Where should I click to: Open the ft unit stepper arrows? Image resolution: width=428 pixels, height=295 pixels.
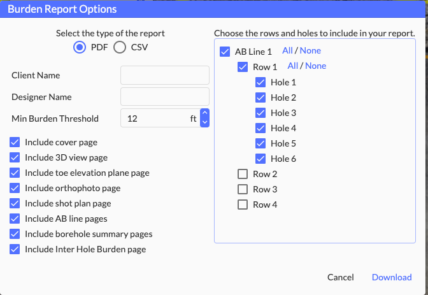204,119
